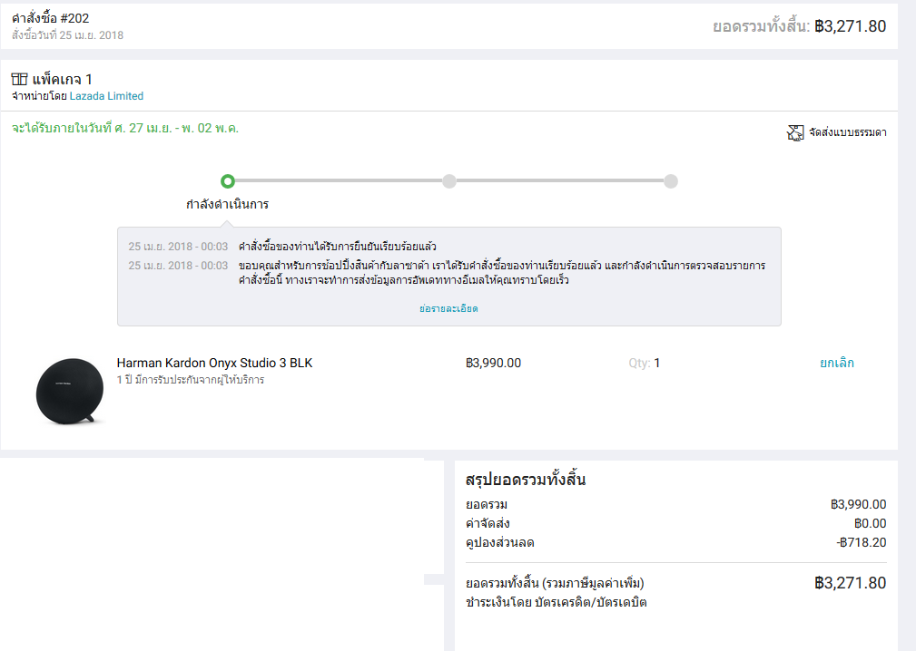Viewport: 916px width, 651px height.
Task: Collapse details via ย่อรายละเอียด link
Action: pos(448,308)
